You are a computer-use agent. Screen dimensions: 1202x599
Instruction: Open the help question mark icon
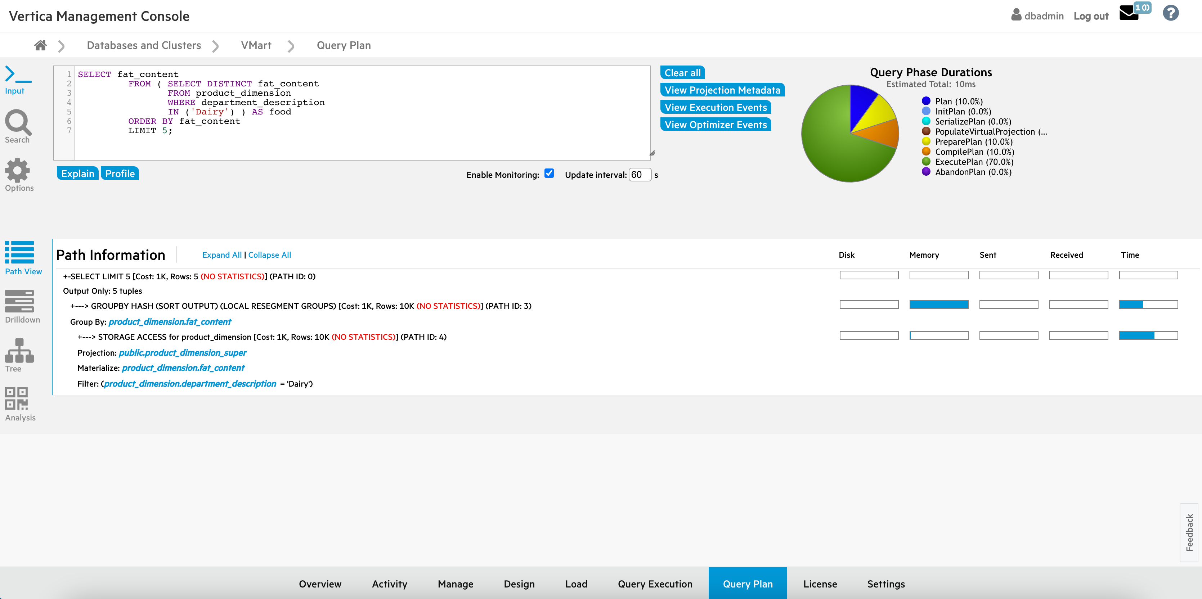point(1170,14)
